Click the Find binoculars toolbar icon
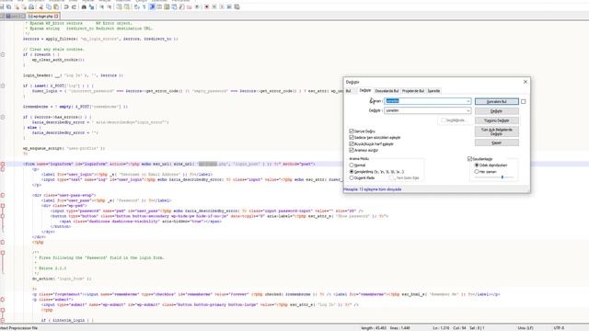The width and height of the screenshot is (589, 331). coord(84,6)
